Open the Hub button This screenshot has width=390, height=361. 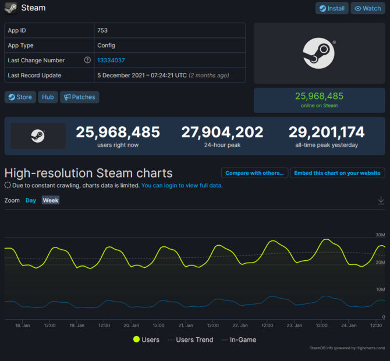click(48, 97)
